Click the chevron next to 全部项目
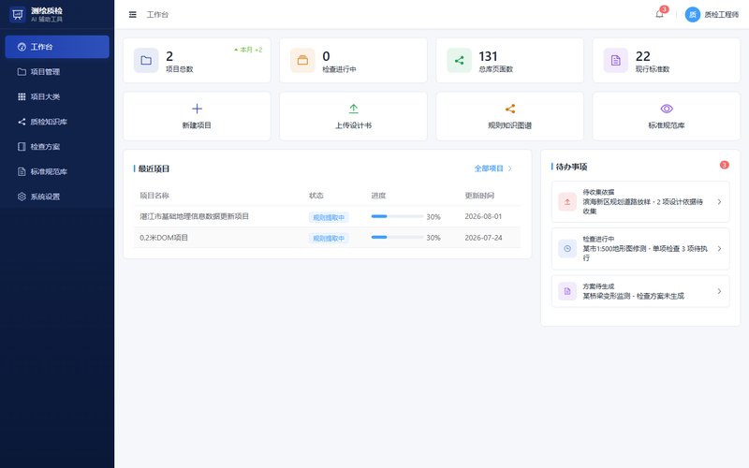749x468 pixels. [x=509, y=168]
